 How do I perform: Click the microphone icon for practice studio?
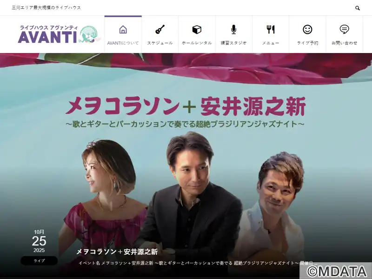click(234, 29)
